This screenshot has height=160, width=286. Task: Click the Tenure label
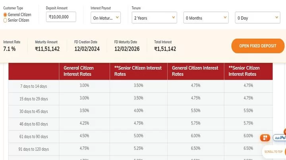click(x=136, y=8)
